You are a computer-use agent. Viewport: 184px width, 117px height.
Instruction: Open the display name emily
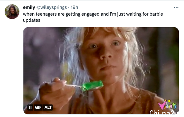coord(29,7)
